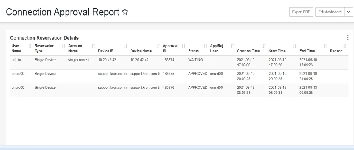
Task: Select the singleconnect account name cell
Action: (x=79, y=60)
